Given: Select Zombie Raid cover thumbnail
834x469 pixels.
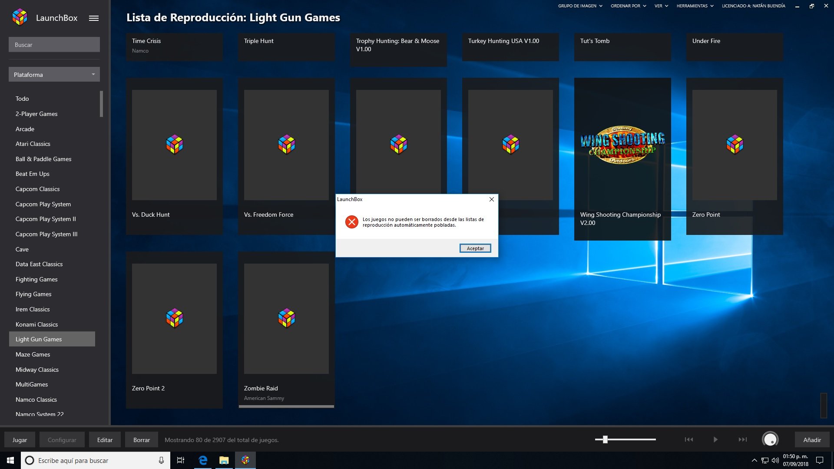Looking at the screenshot, I should [x=286, y=318].
